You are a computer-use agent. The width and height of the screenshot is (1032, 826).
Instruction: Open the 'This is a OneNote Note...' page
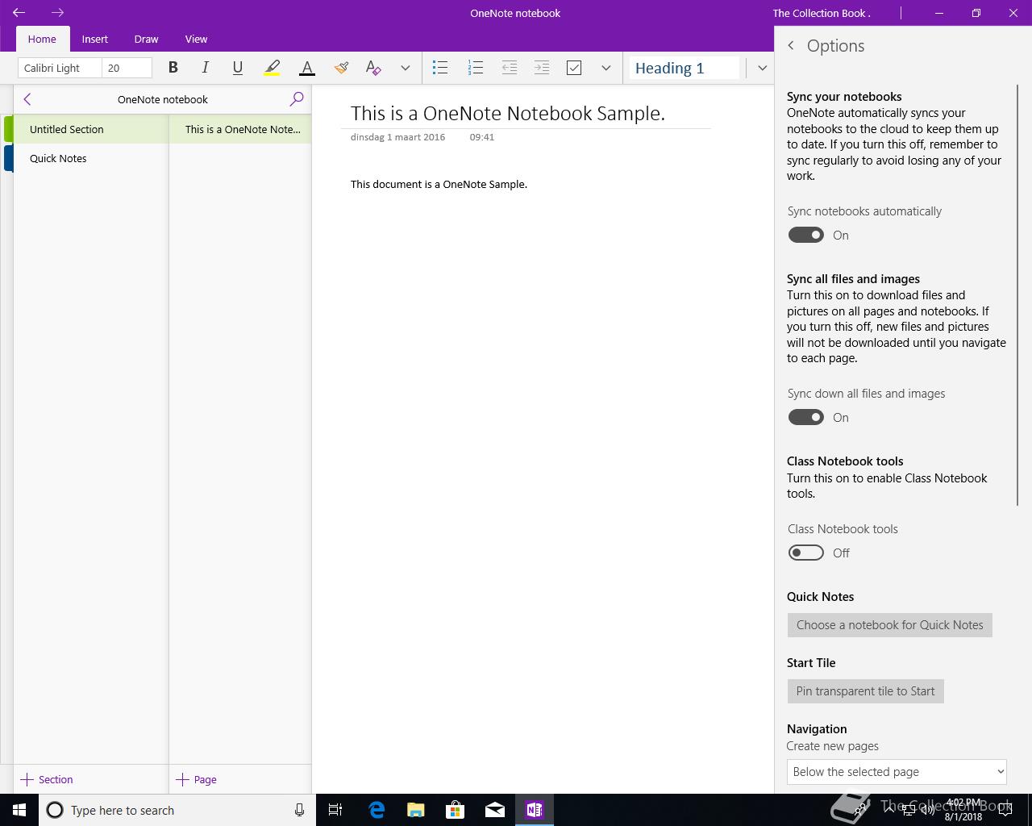[x=240, y=129]
